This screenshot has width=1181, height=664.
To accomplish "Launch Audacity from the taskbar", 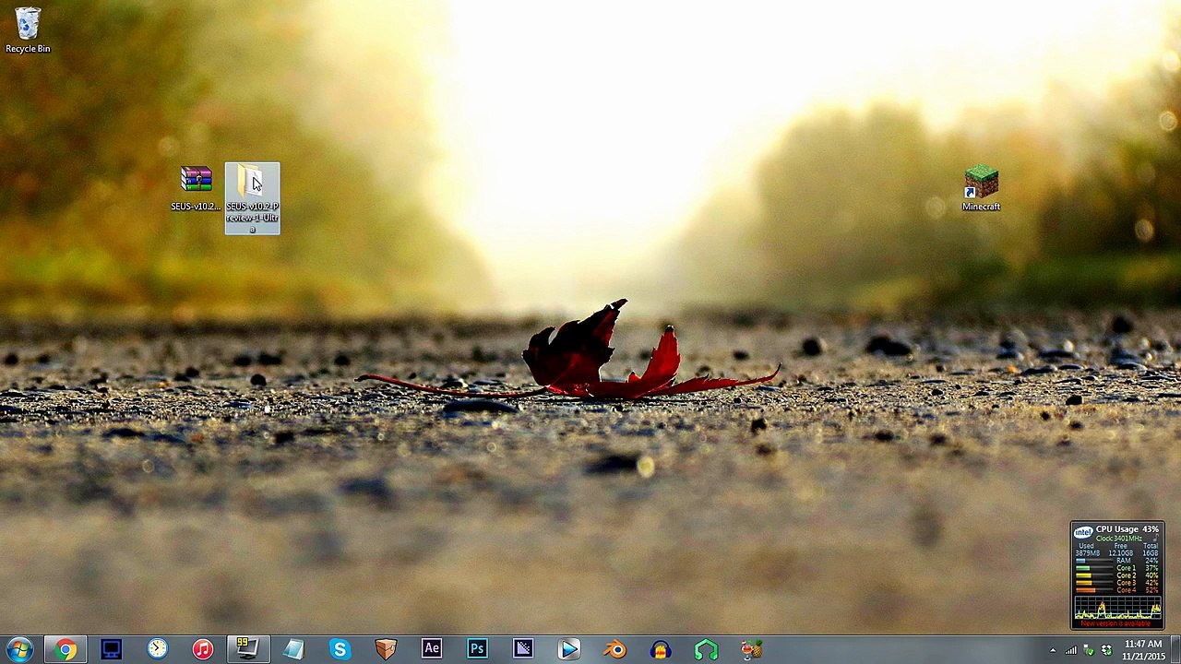I will 661,649.
